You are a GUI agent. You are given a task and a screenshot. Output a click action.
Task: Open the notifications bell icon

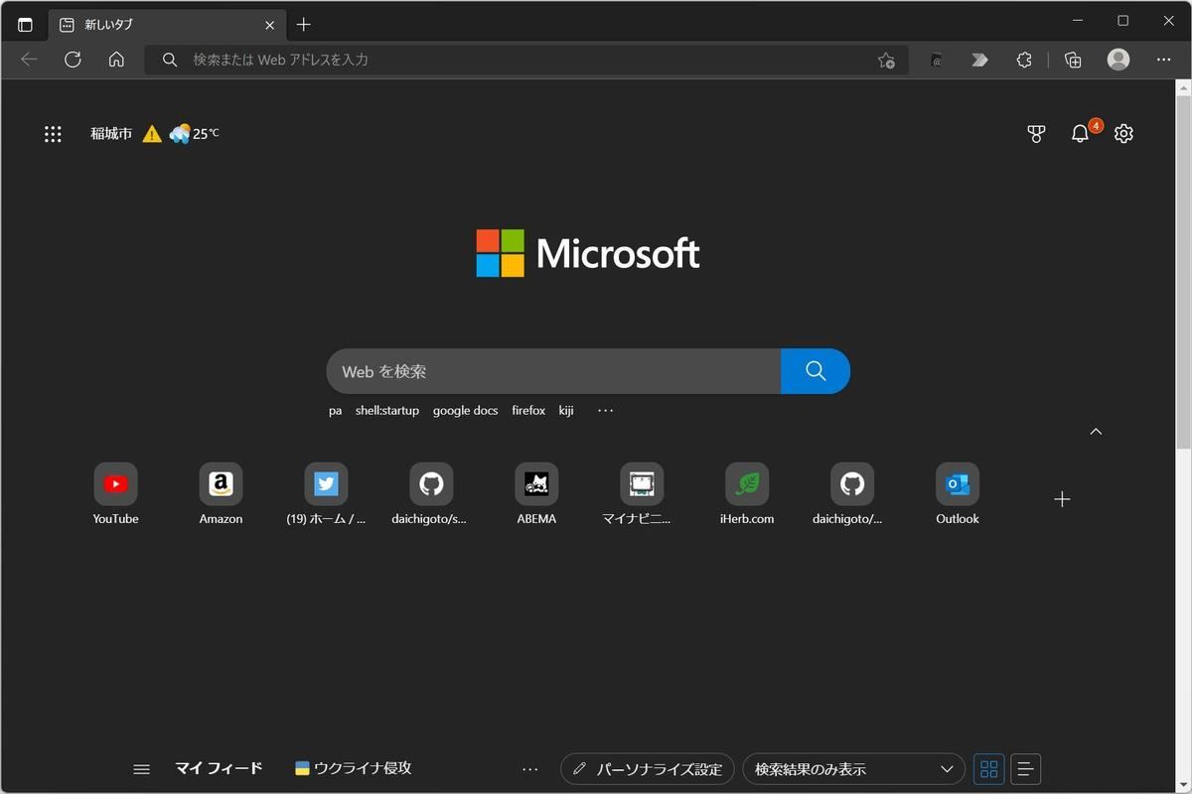[x=1080, y=134]
